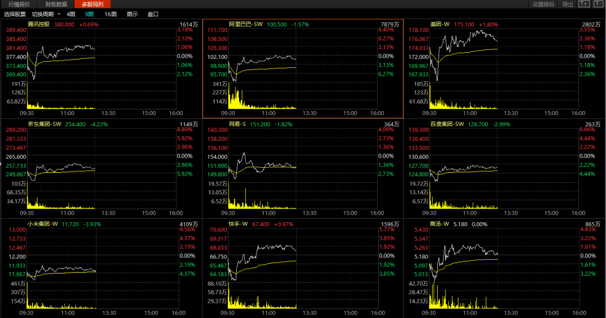
Task: Click 小米集团-W change -3.93%
Action: [x=93, y=224]
